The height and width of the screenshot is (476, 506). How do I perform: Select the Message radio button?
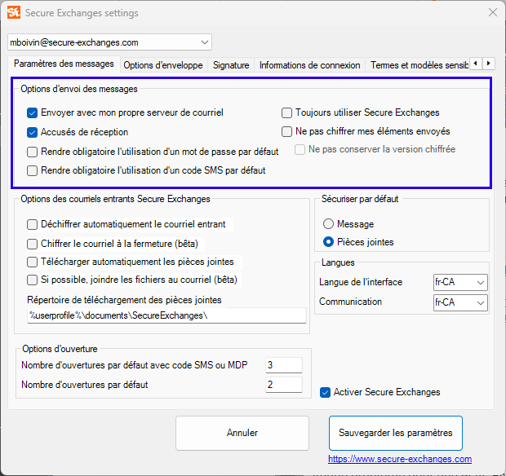(x=328, y=223)
